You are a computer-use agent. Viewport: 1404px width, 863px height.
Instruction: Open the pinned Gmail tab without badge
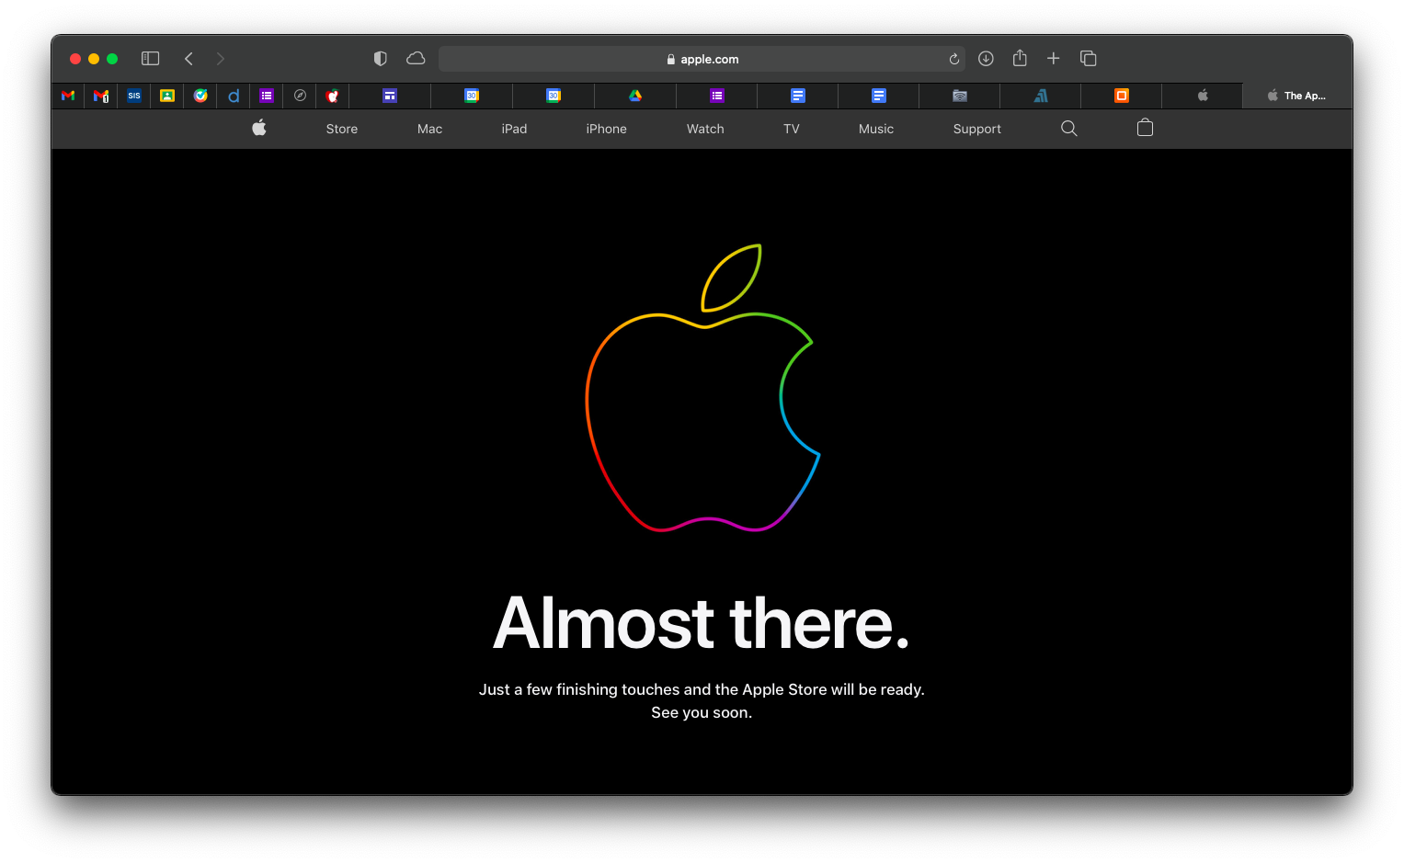68,96
